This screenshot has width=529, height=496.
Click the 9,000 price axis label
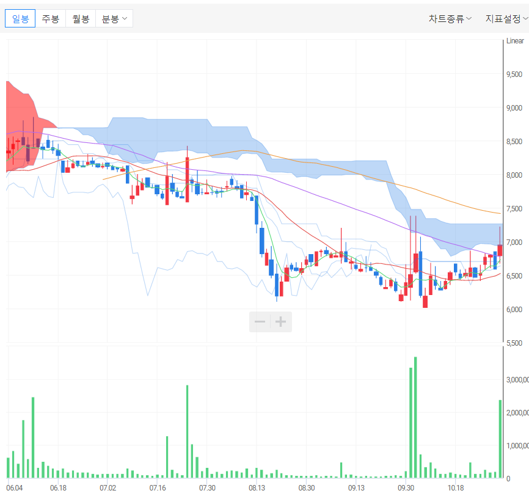point(514,108)
